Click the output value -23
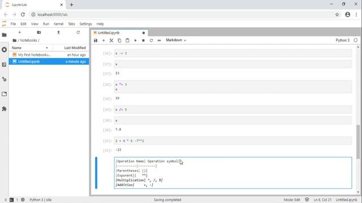The width and height of the screenshot is (362, 203). 118,150
